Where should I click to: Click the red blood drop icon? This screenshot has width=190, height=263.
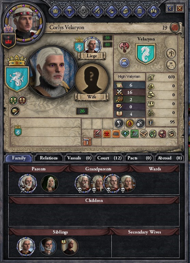click(130, 123)
